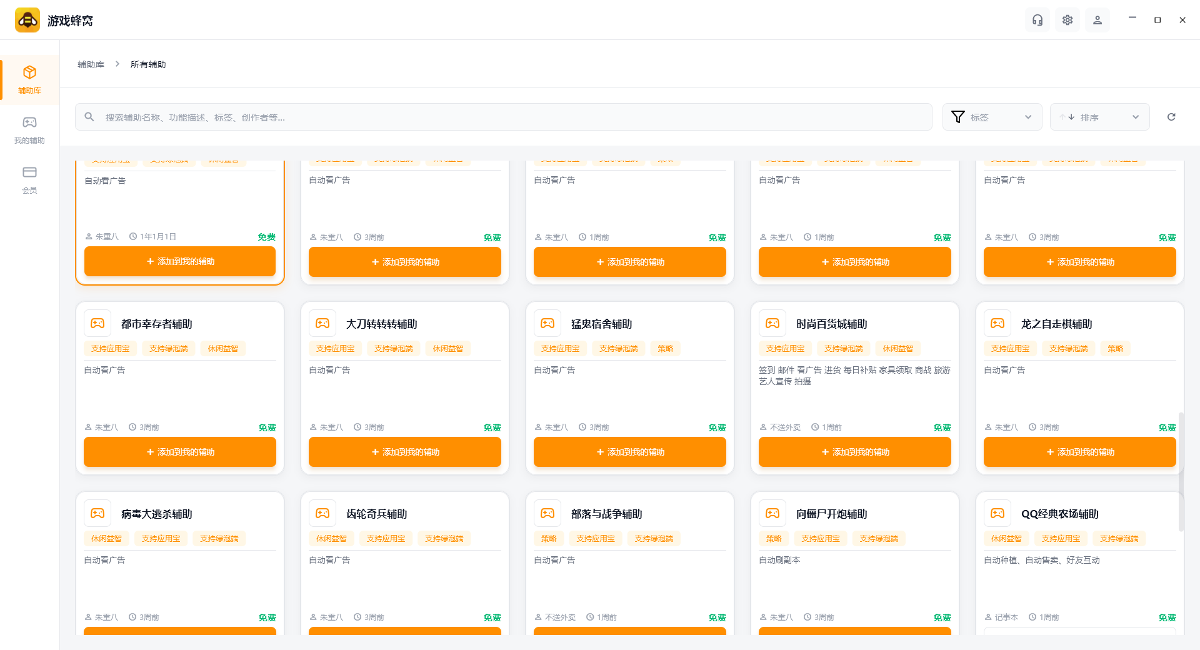1200x650 pixels.
Task: Click gamepad icon of 向僵尸开炮辅助
Action: [x=772, y=513]
